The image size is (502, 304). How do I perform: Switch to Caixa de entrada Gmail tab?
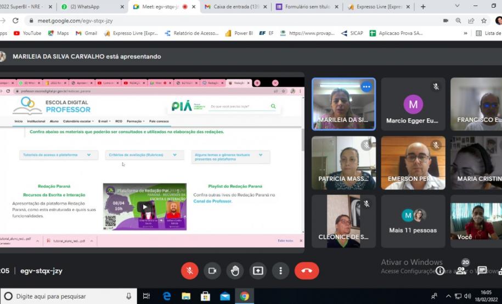click(x=232, y=7)
